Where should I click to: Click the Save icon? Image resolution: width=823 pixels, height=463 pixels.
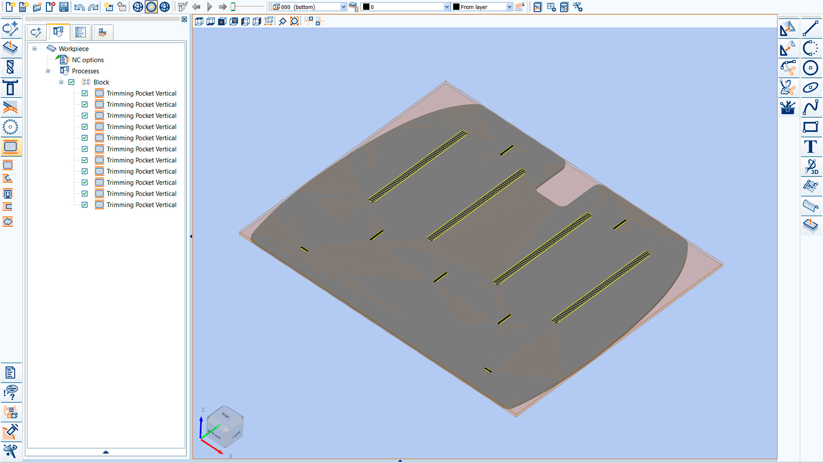[64, 7]
